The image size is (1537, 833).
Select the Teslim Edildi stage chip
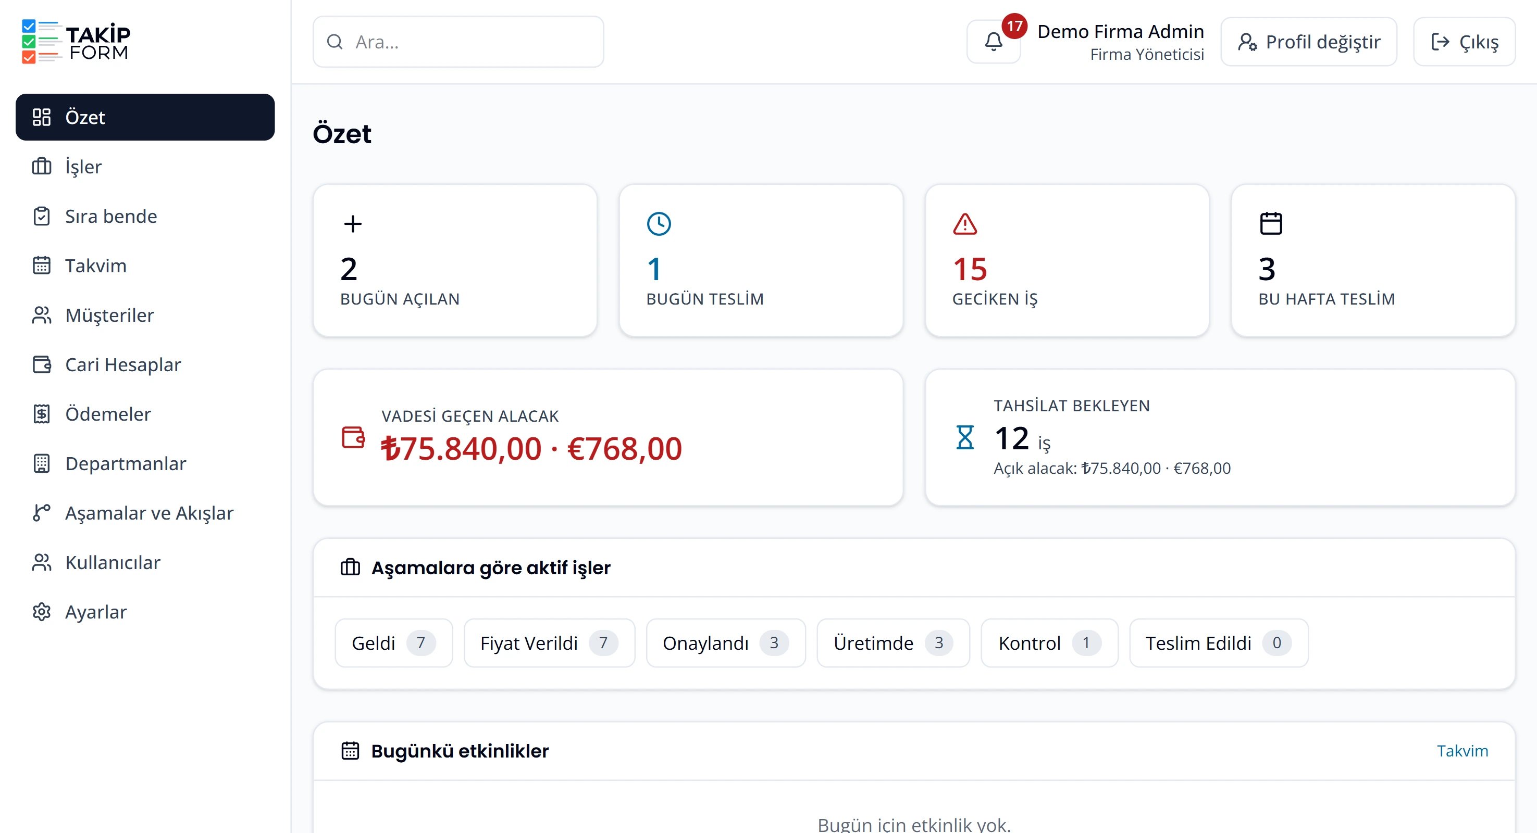coord(1219,643)
